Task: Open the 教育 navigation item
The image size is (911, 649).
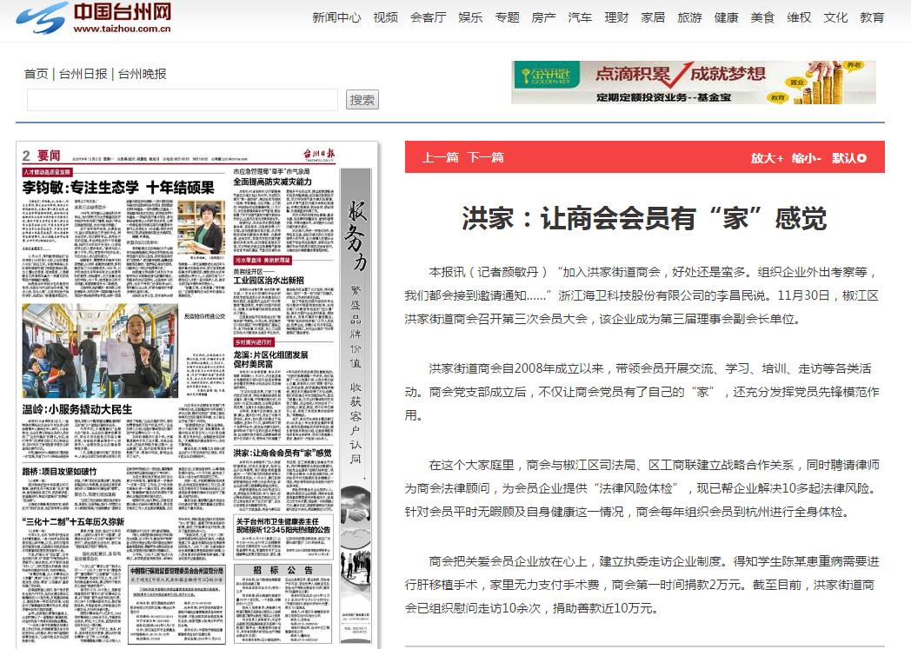Action: click(872, 17)
